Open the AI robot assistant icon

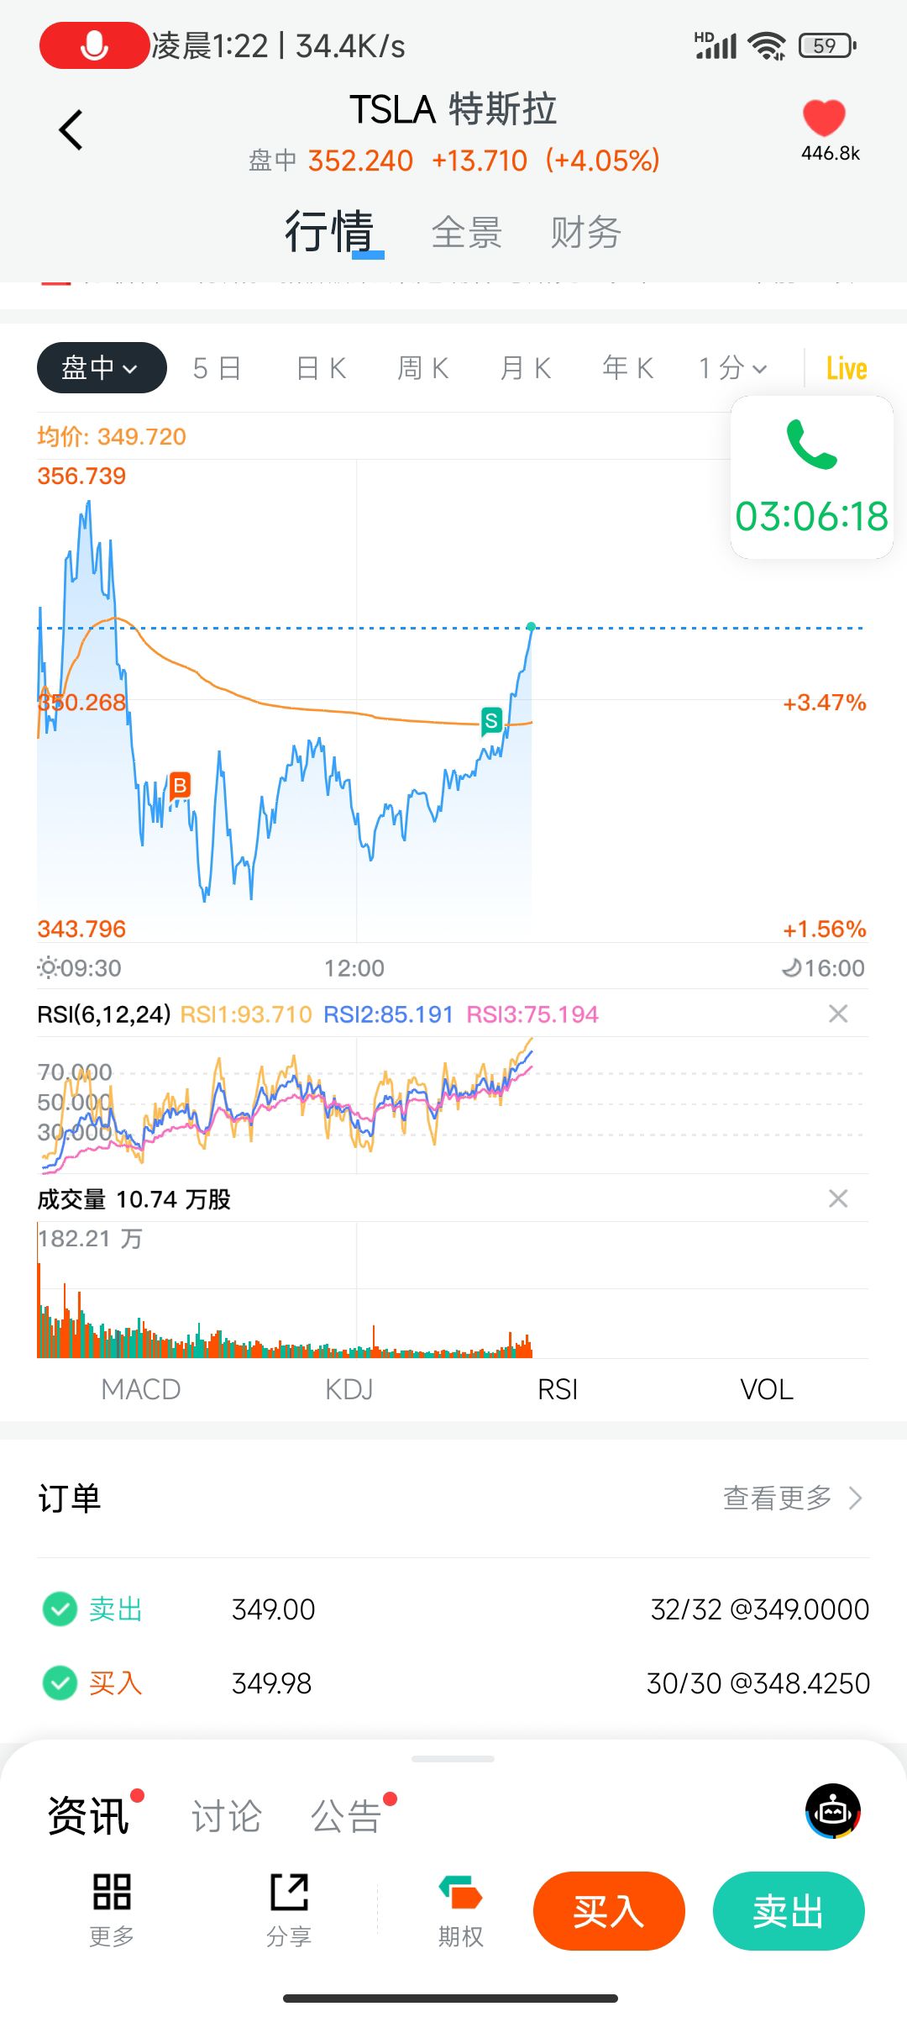(x=832, y=1811)
